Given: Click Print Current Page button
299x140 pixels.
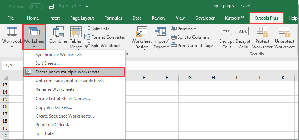Looking at the screenshot, I should (x=192, y=46).
